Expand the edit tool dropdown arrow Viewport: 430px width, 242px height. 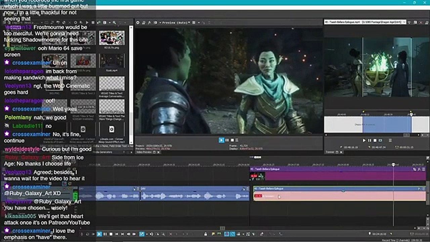(x=146, y=234)
